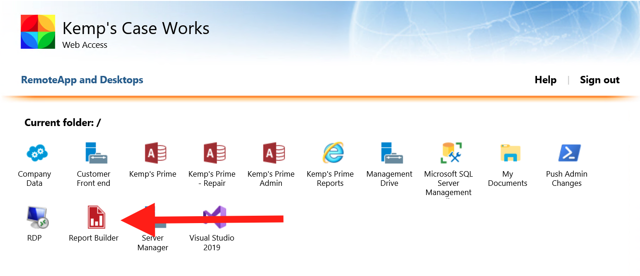Viewport: 640px width, 276px height.
Task: Open Kemp's Prime Reports in Internet Explorer
Action: [x=330, y=154]
